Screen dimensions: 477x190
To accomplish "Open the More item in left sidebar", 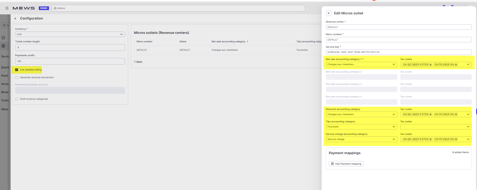I will (x=5, y=109).
